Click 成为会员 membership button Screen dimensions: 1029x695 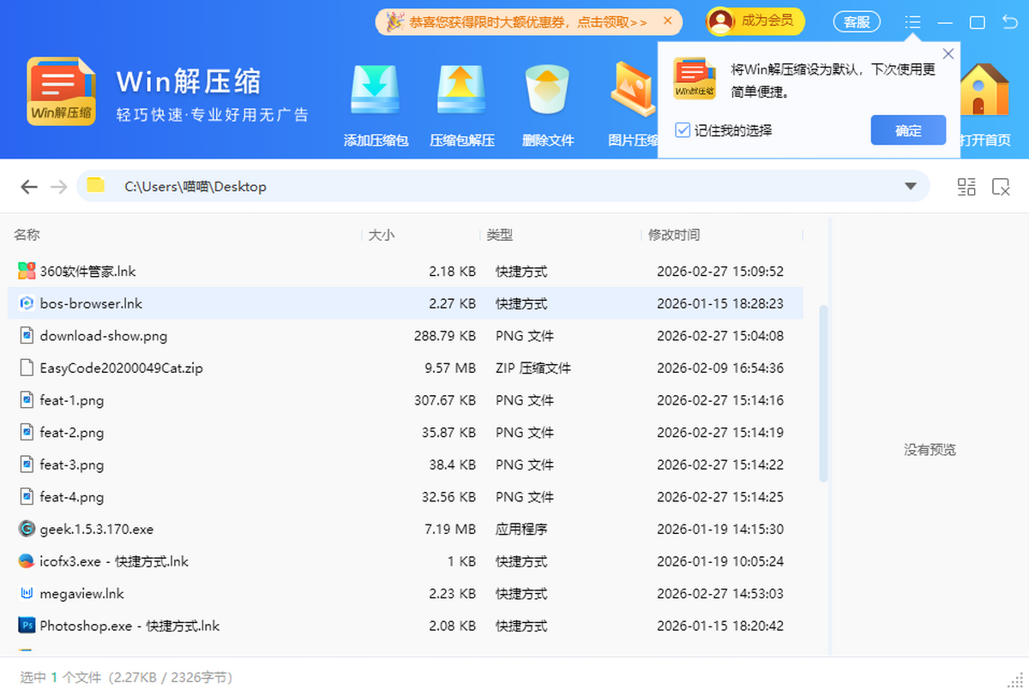tap(755, 21)
